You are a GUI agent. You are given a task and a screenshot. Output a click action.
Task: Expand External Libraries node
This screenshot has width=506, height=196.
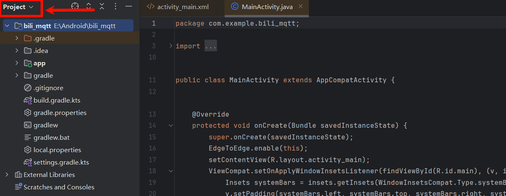(x=7, y=174)
